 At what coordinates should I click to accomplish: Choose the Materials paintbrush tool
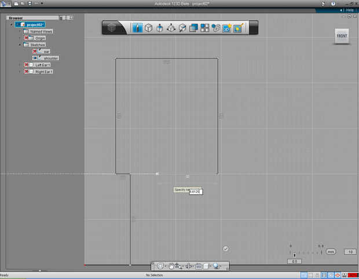coord(238,28)
